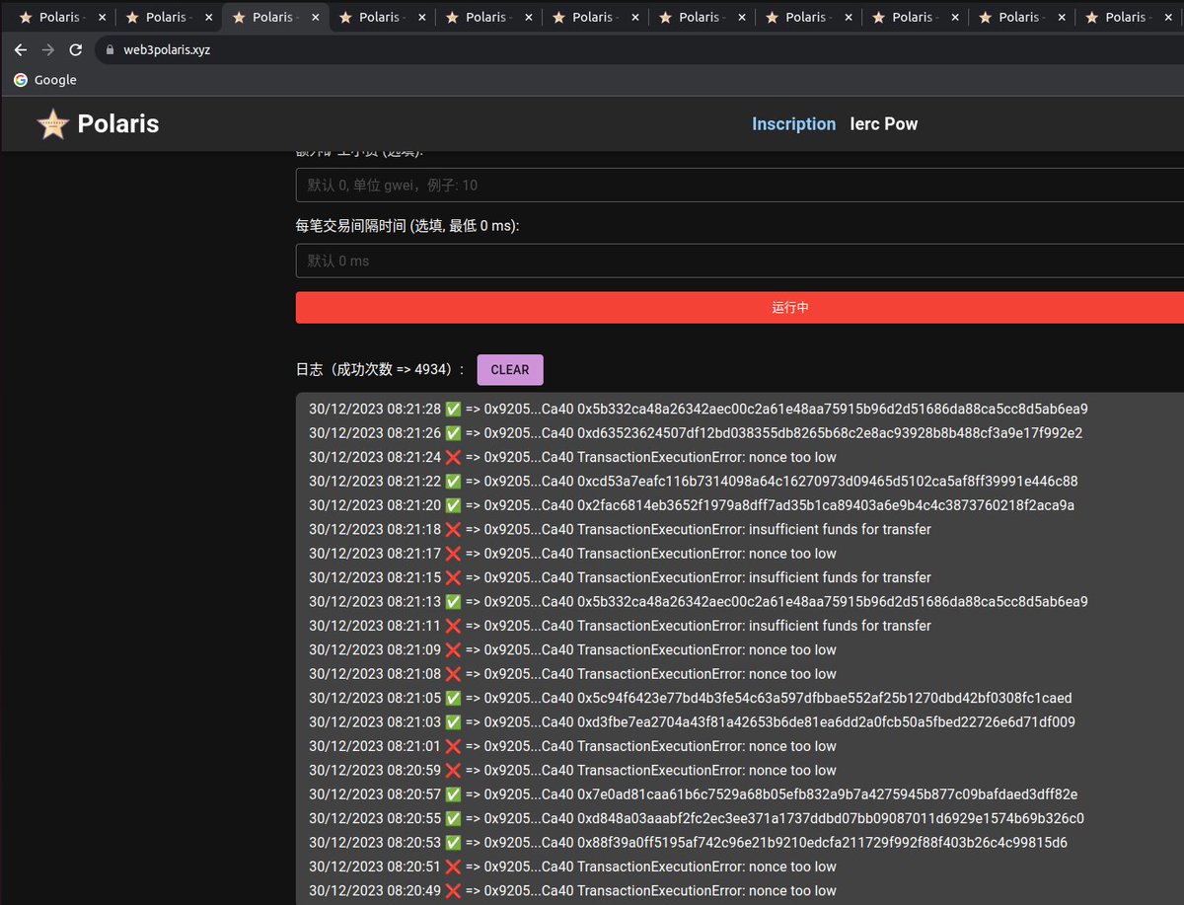The width and height of the screenshot is (1184, 905).
Task: Click the 每笔交易间隔时间 field label
Action: (407, 226)
